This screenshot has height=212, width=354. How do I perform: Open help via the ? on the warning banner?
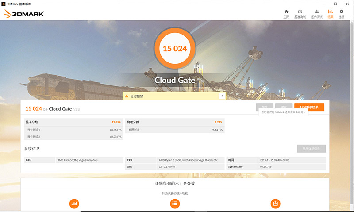(x=222, y=96)
